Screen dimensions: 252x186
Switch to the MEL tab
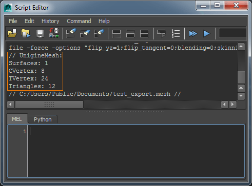pyautogui.click(x=17, y=119)
